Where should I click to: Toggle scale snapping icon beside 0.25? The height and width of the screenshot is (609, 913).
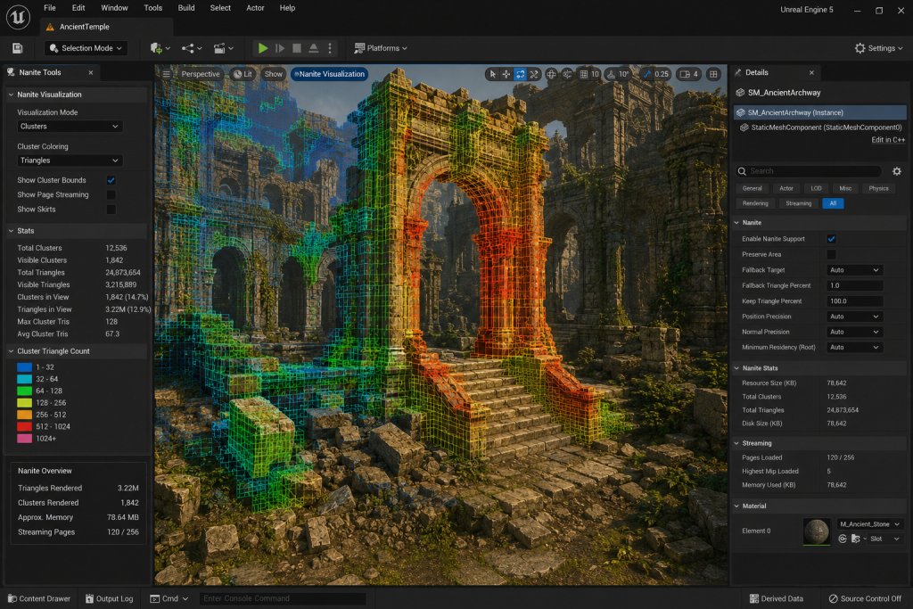pyautogui.click(x=646, y=74)
